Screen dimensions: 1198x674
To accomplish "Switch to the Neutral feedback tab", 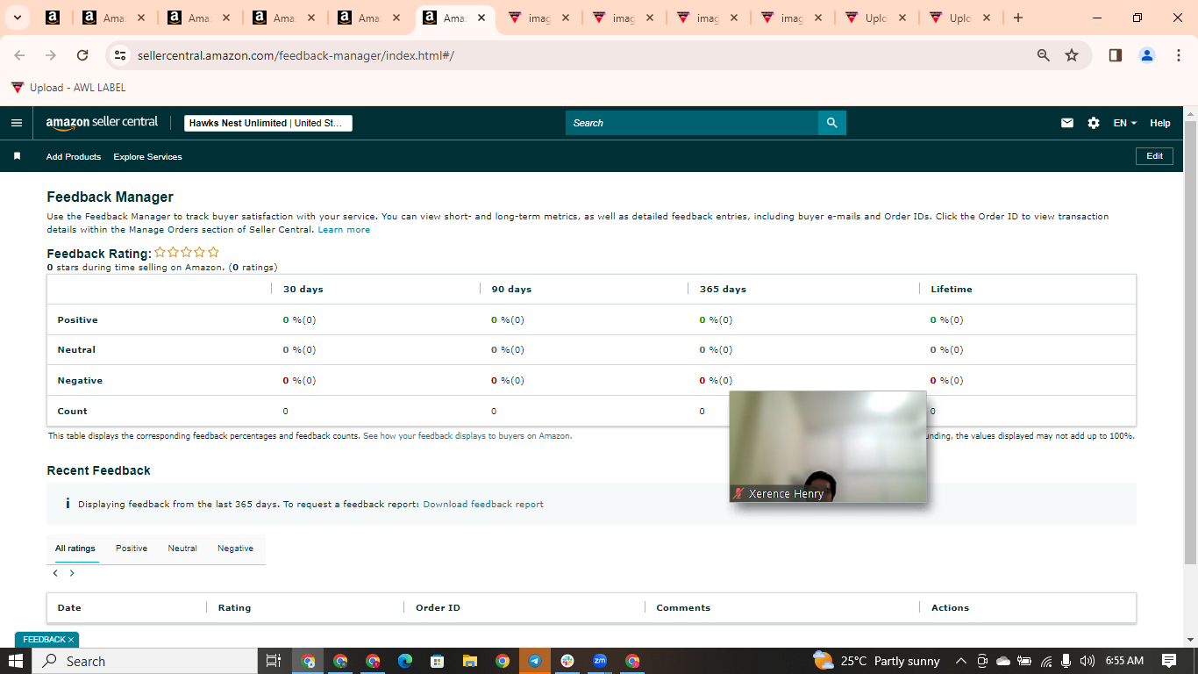I will (182, 549).
